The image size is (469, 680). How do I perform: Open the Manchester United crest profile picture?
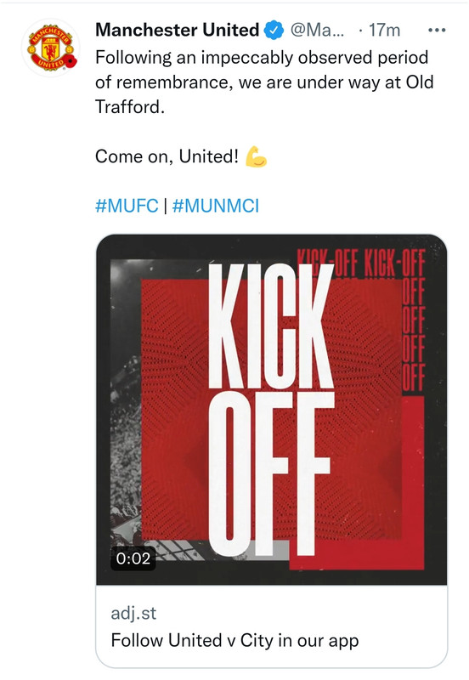click(51, 48)
